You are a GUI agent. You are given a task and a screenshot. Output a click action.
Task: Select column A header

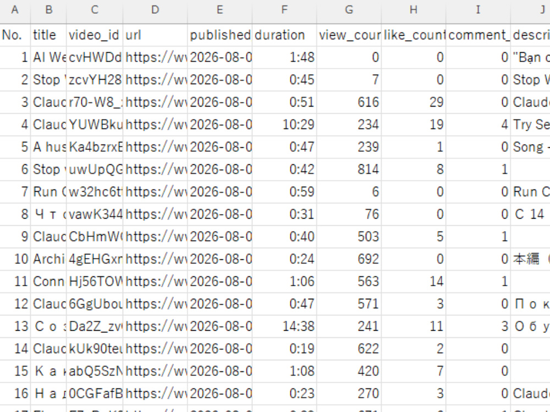(x=15, y=10)
